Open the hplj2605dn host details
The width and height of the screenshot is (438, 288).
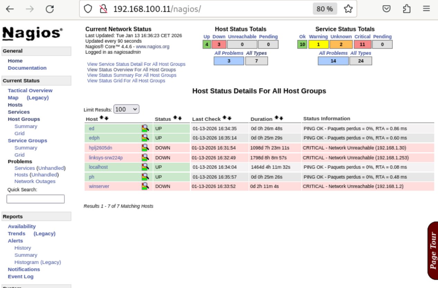[100, 148]
